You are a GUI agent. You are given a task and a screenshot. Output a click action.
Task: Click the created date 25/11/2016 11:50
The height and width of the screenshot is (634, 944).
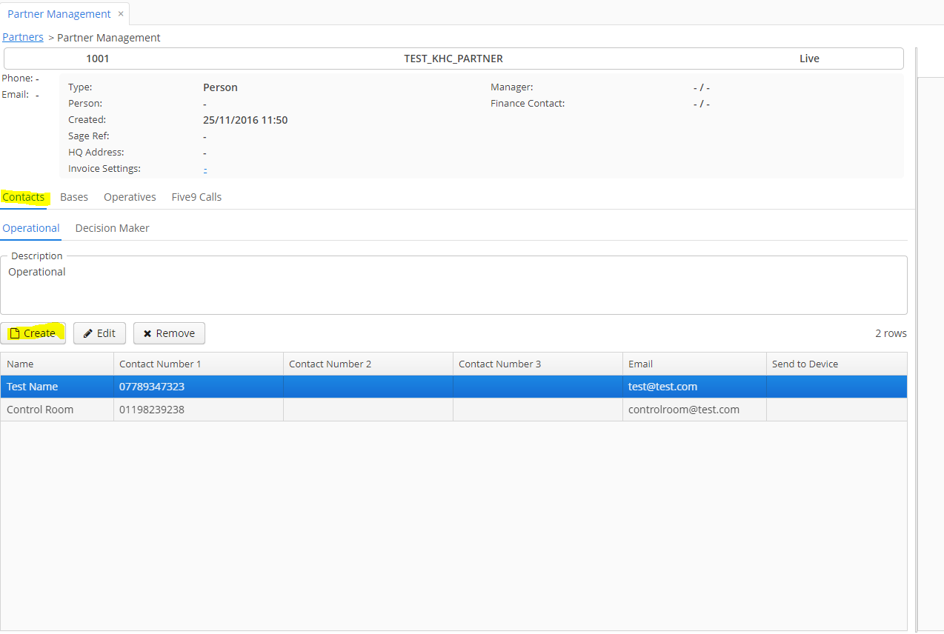click(x=245, y=120)
